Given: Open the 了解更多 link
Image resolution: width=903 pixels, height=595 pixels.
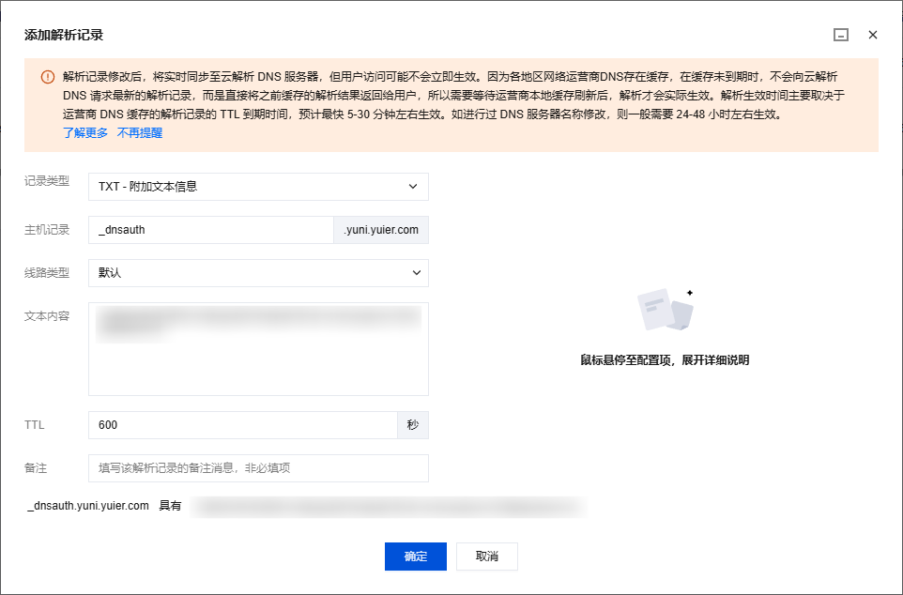Looking at the screenshot, I should click(85, 133).
